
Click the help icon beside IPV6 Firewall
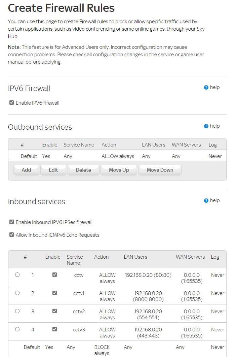point(206,88)
